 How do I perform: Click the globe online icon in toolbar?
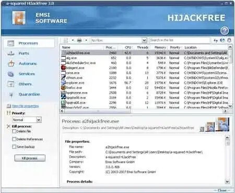pos(222,40)
